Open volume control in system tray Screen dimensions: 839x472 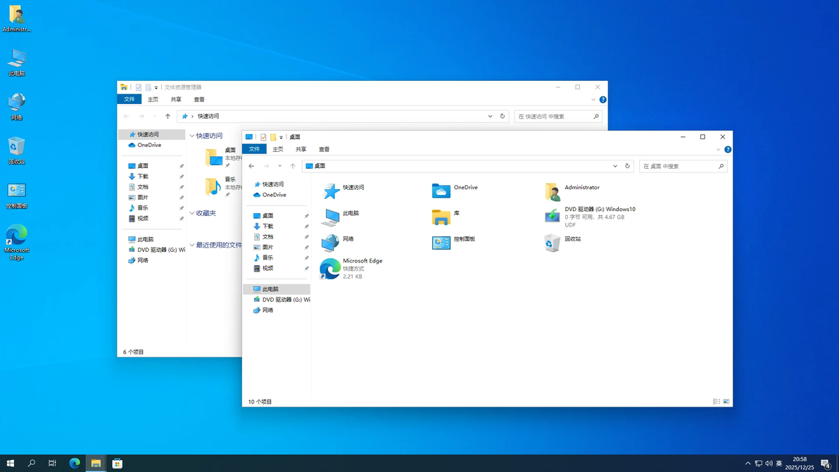click(x=769, y=464)
